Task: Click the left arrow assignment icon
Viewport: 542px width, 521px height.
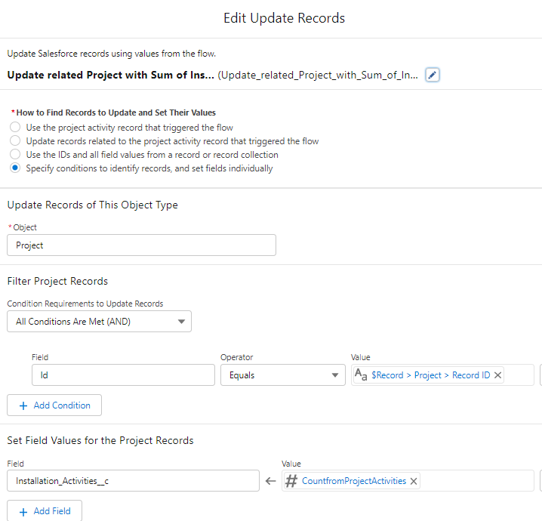Action: pyautogui.click(x=270, y=481)
